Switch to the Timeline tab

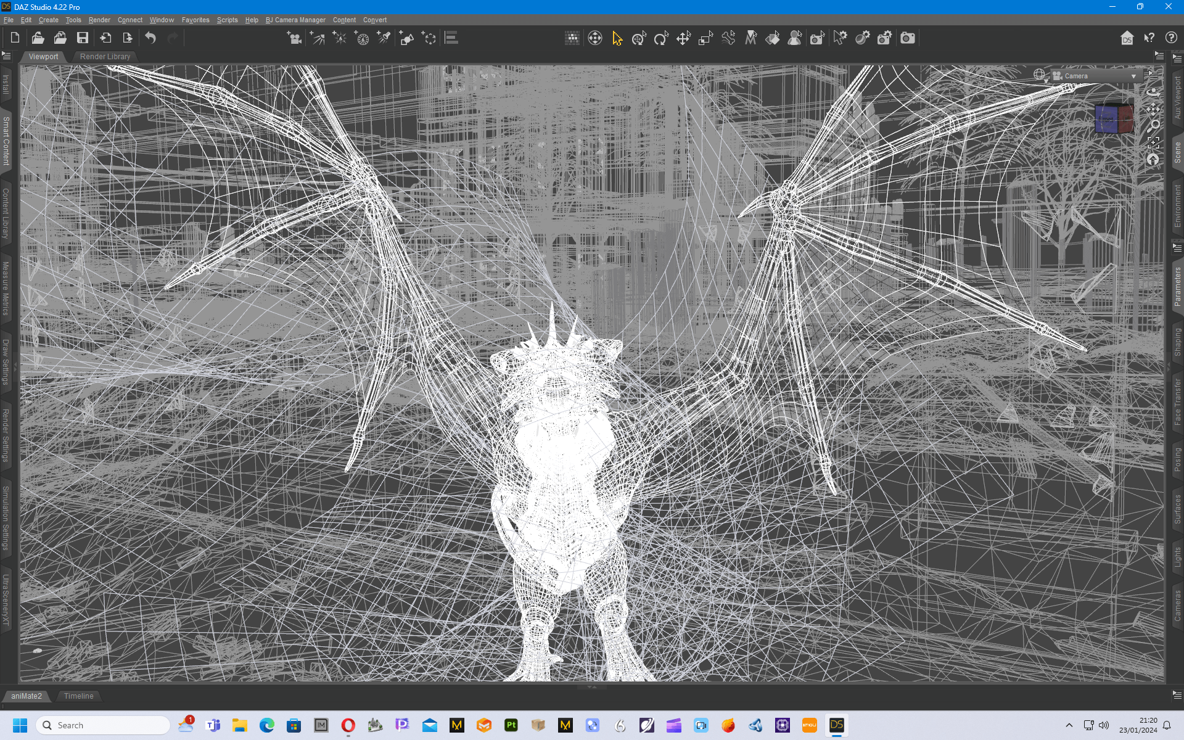79,696
